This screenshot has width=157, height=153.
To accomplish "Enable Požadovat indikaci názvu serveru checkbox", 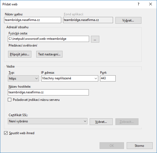I will tap(9, 100).
